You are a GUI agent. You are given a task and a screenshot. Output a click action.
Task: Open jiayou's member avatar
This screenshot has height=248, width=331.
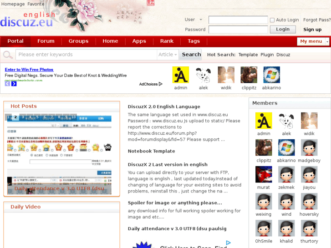(309, 174)
